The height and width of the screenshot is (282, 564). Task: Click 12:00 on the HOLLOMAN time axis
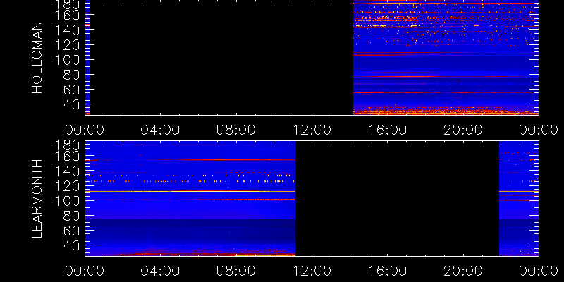(x=312, y=130)
